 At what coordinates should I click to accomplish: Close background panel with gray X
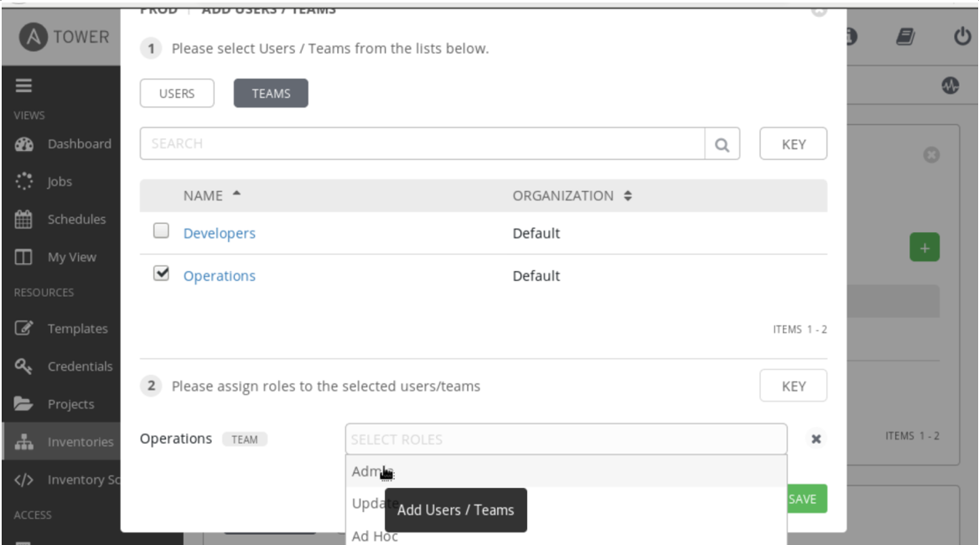tap(931, 155)
